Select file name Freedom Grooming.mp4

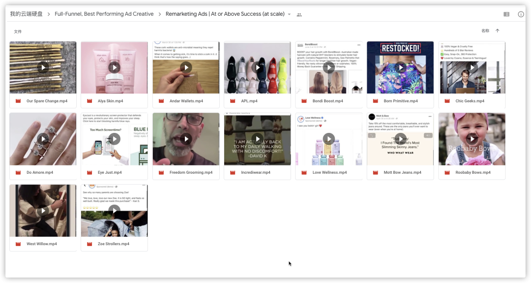pyautogui.click(x=191, y=173)
